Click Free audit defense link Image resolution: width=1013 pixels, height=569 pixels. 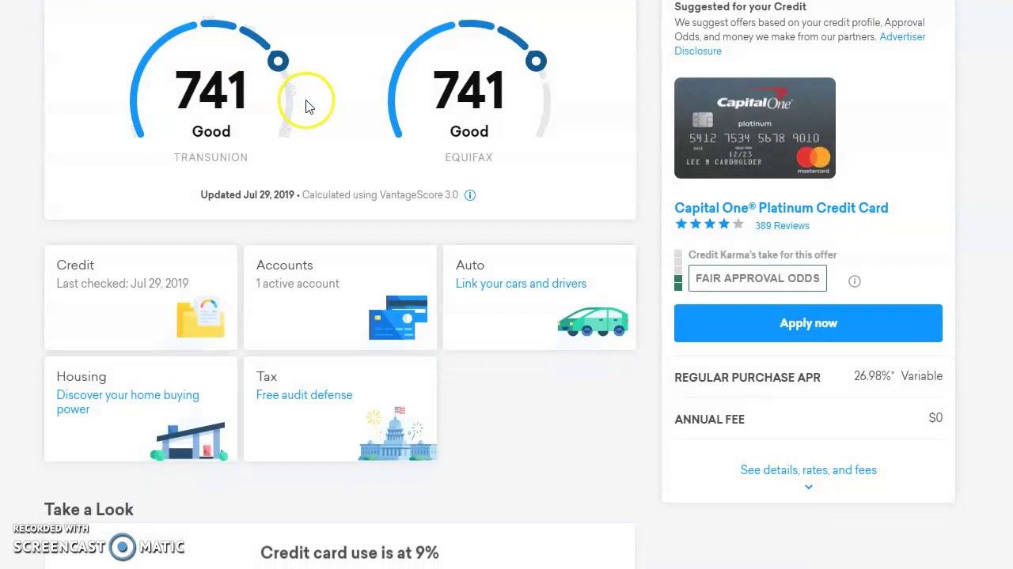coord(304,395)
